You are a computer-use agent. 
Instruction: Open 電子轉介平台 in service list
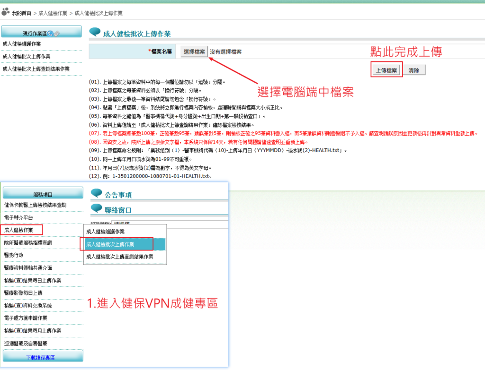[x=18, y=218]
